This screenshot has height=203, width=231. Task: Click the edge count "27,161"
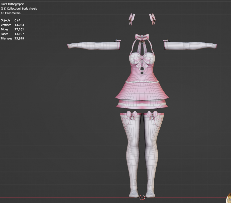point(19,29)
